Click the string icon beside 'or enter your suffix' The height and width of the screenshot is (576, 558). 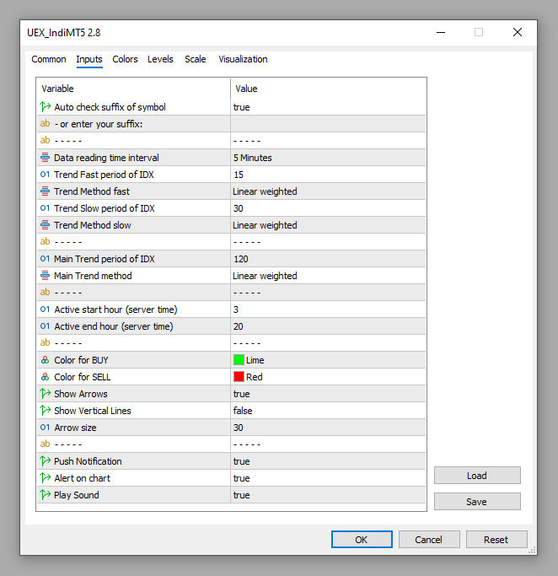pos(46,124)
